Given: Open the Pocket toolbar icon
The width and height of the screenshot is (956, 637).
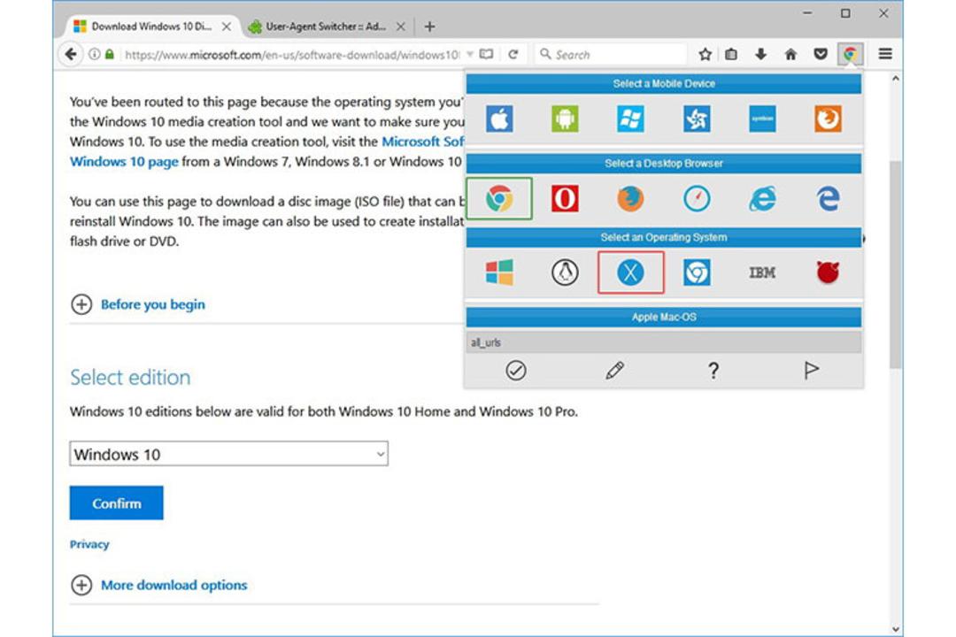Looking at the screenshot, I should click(821, 54).
